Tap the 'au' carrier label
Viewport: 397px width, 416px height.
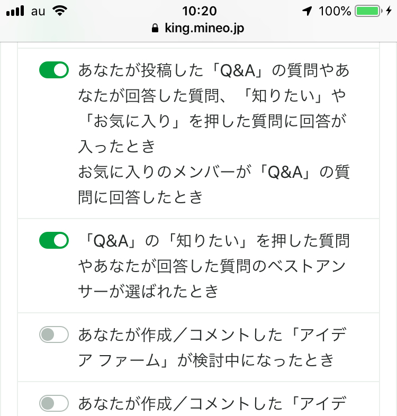(38, 11)
